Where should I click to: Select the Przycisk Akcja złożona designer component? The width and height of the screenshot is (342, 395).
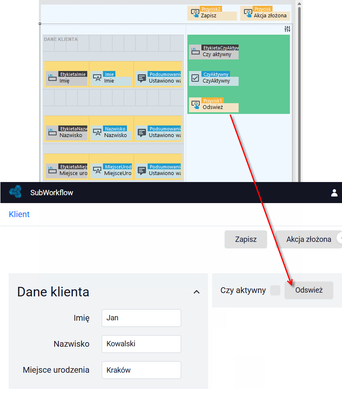[265, 13]
